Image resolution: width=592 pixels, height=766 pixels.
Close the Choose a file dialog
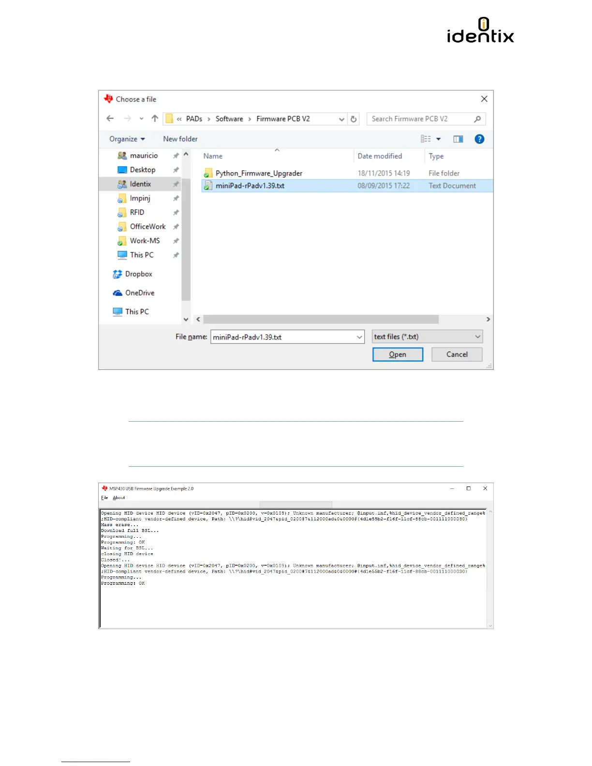(x=484, y=99)
